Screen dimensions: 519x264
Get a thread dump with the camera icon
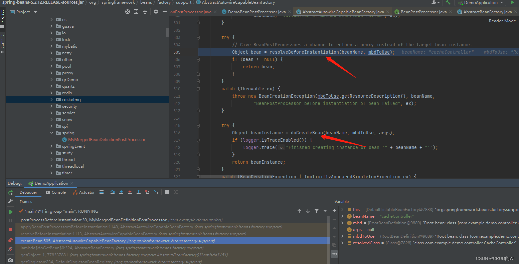tap(10, 260)
